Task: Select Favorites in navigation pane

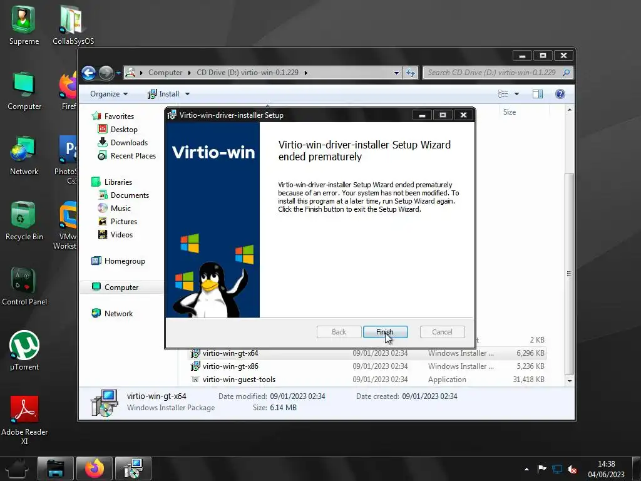Action: [x=113, y=116]
